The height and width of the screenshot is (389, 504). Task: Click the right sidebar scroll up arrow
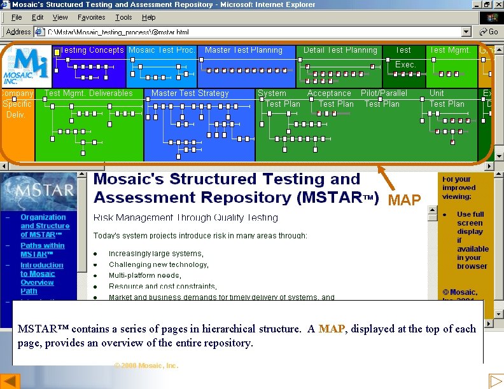[499, 175]
